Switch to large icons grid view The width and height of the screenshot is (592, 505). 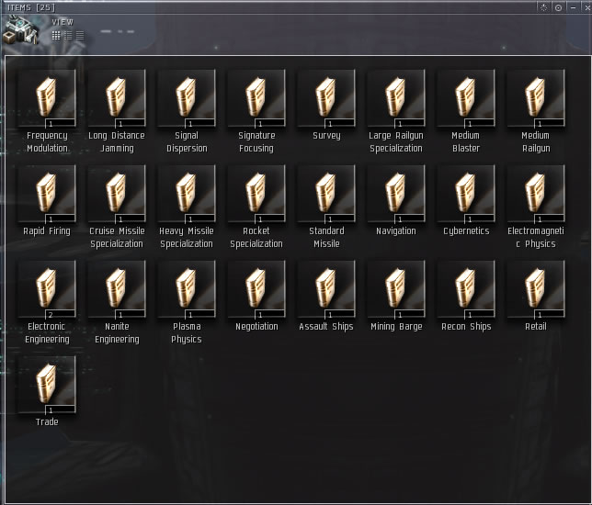[x=56, y=36]
